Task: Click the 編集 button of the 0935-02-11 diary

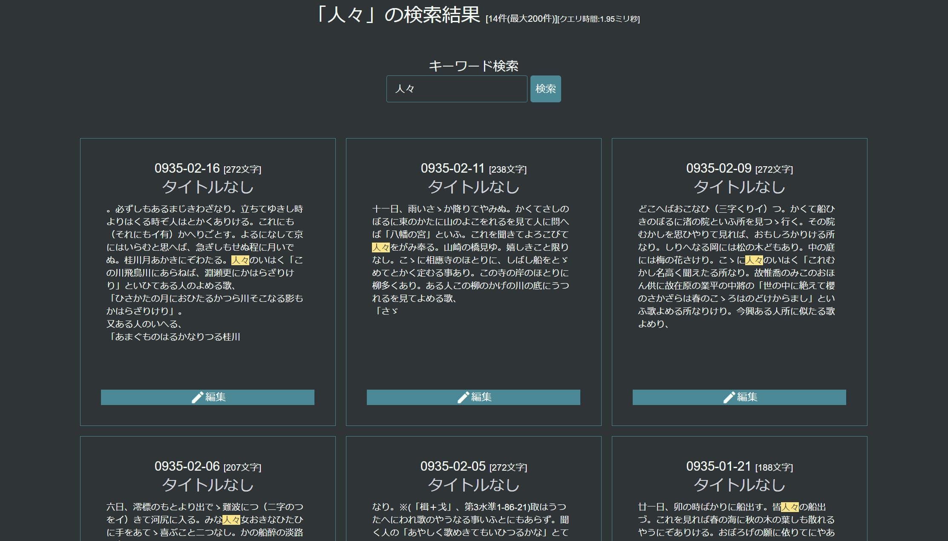Action: coord(473,397)
